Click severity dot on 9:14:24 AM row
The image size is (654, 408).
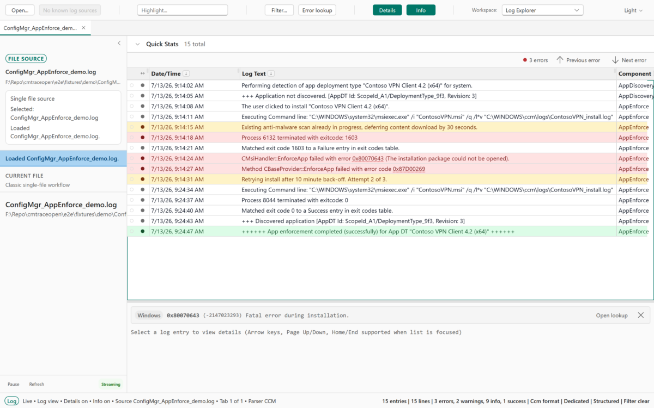pos(143,158)
